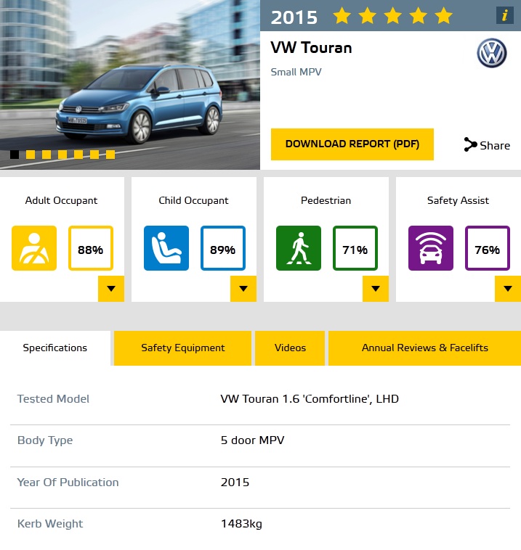Click the green Pedestrian icon
This screenshot has height=550, width=521.
(x=299, y=248)
